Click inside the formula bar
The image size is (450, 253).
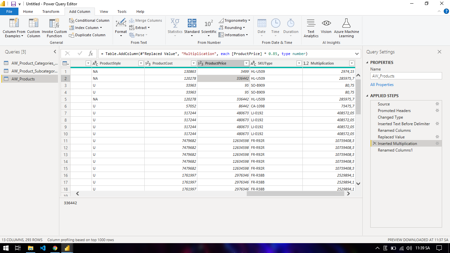[x=226, y=54]
